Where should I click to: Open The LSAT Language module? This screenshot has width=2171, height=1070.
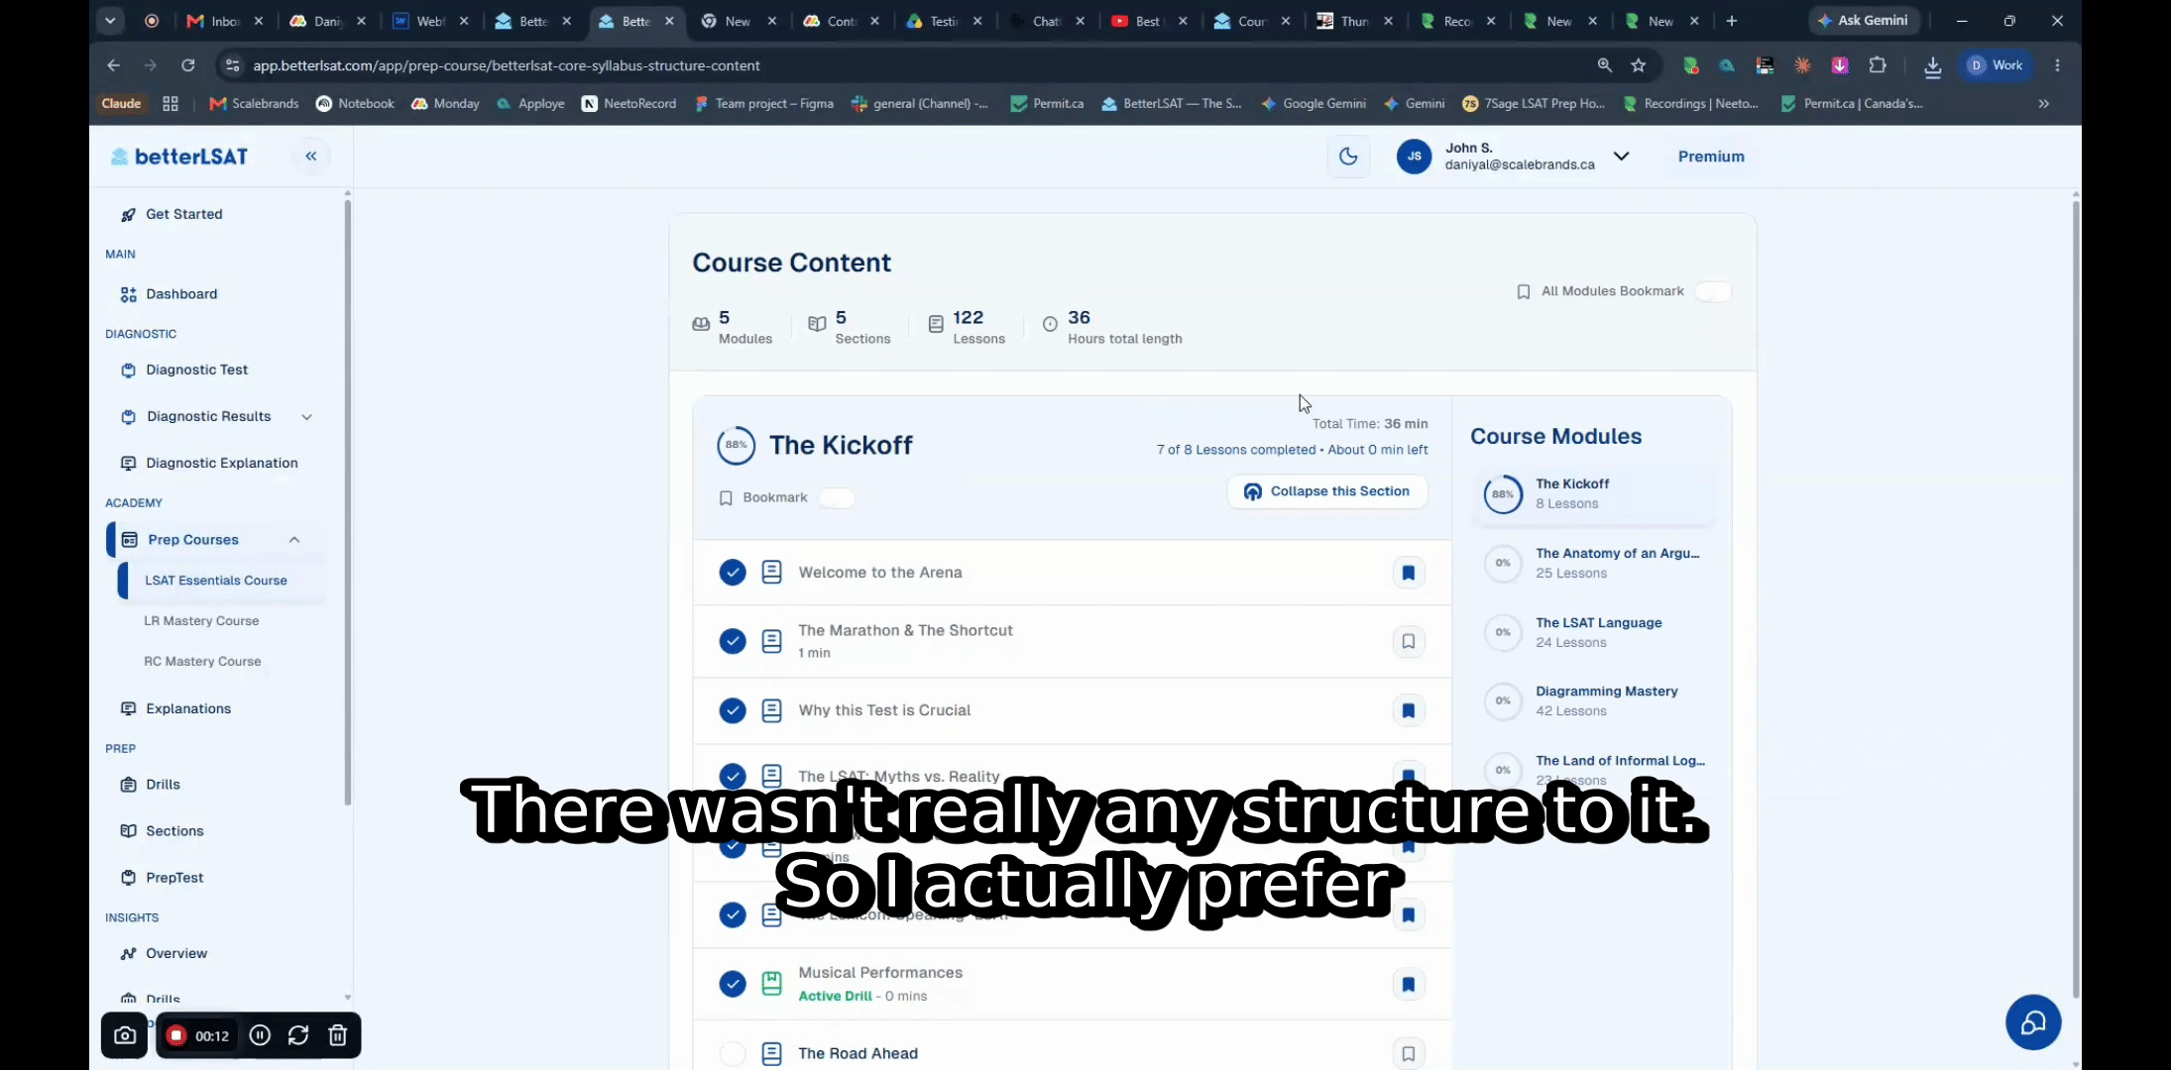coord(1598,623)
